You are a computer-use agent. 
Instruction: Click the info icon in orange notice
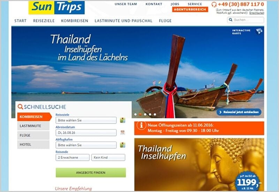(x=142, y=125)
